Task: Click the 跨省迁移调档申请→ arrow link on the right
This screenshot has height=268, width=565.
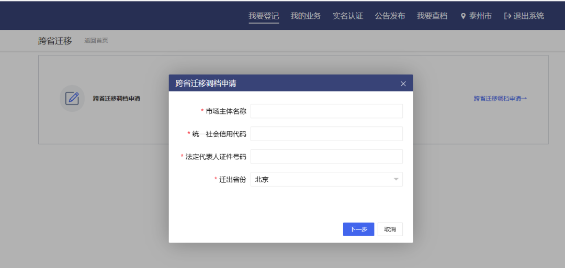Action: [500, 98]
